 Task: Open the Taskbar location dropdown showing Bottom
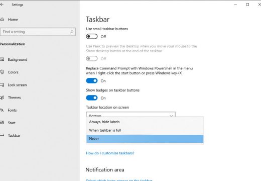tap(130, 114)
